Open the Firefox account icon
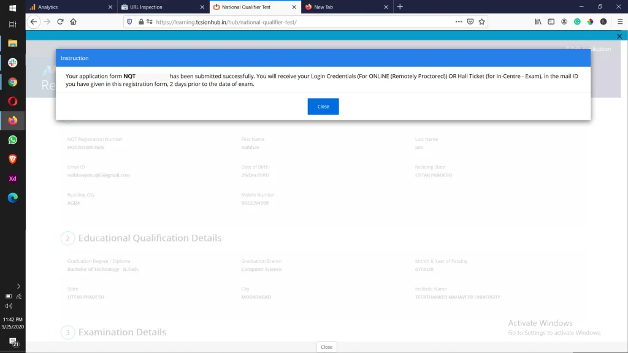Screen dimensions: 628x353 click(x=563, y=22)
